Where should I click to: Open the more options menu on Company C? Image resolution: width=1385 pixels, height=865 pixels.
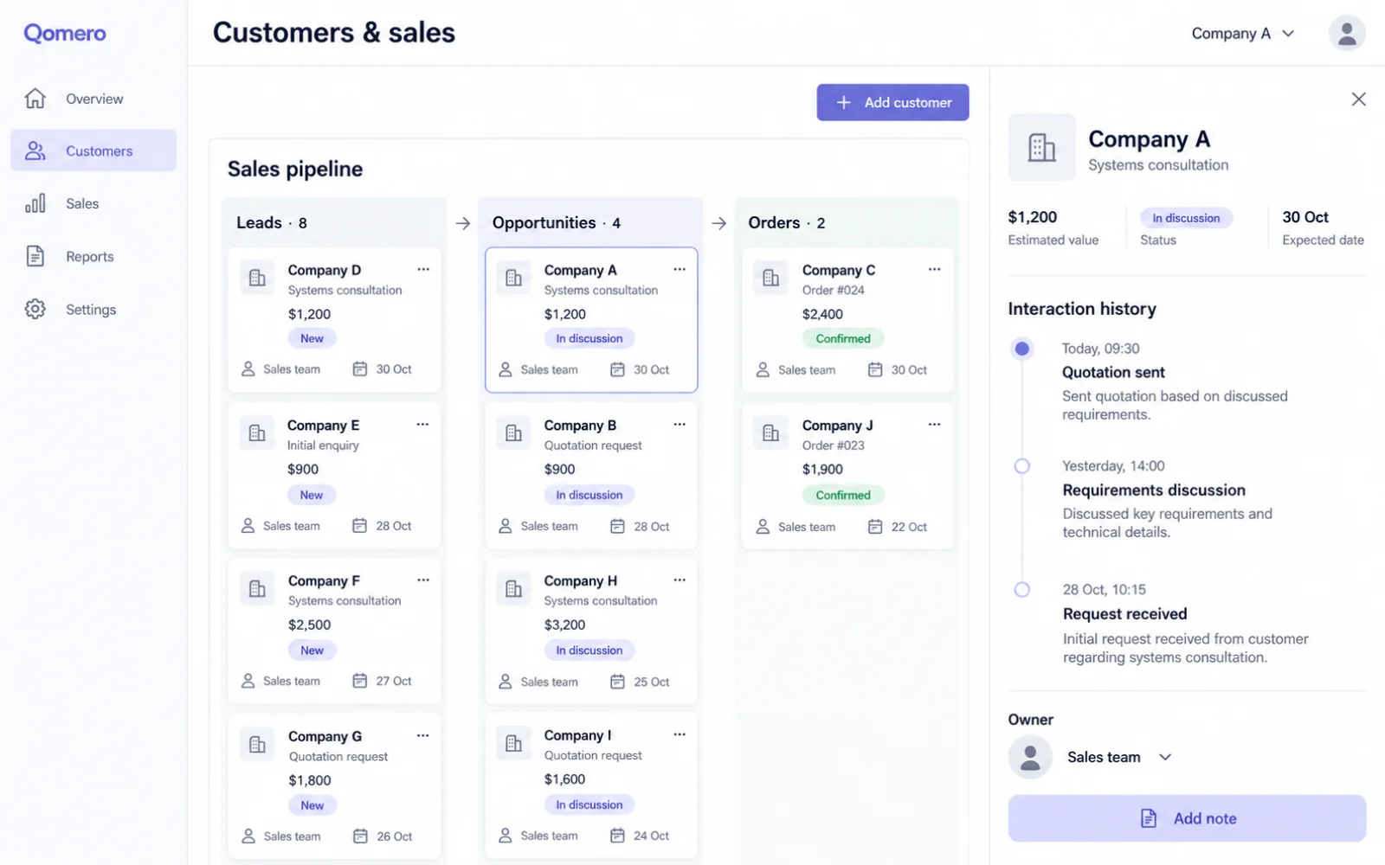click(935, 269)
